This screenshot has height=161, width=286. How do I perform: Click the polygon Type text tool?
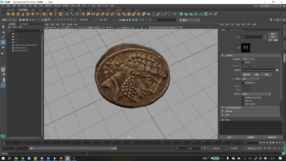pyautogui.click(x=56, y=14)
